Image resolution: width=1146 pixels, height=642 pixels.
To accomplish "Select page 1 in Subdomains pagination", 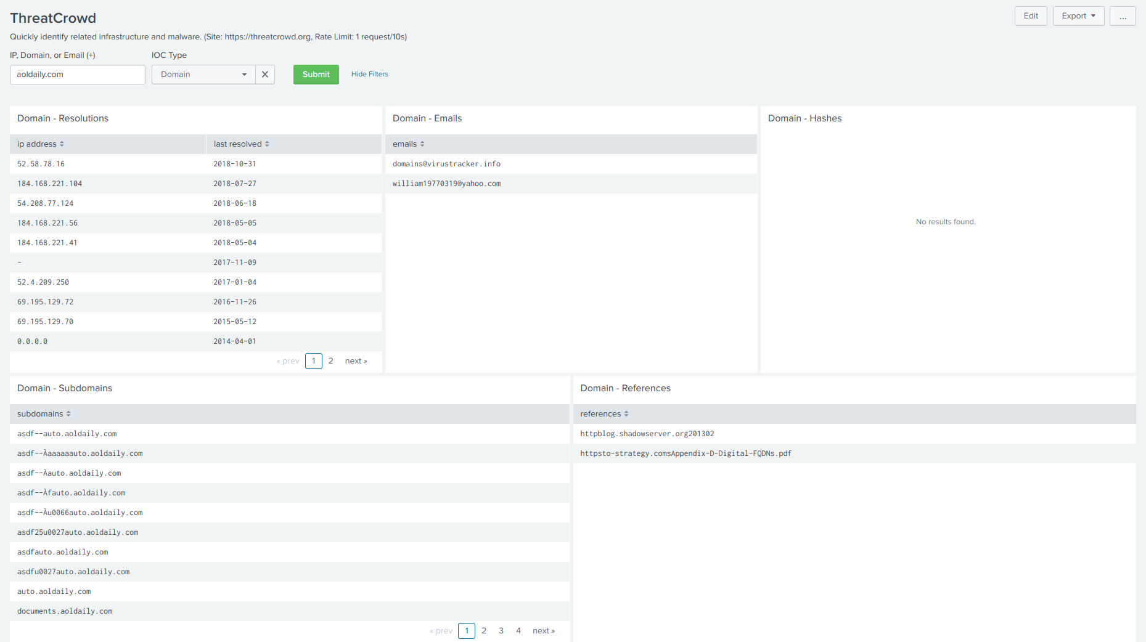I will 467,631.
